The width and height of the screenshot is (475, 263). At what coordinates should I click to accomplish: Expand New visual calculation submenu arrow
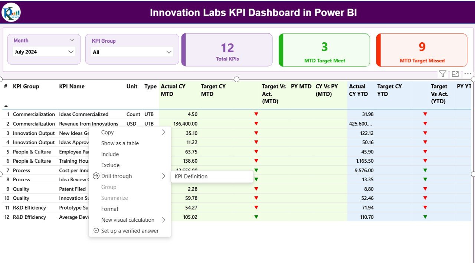163,220
